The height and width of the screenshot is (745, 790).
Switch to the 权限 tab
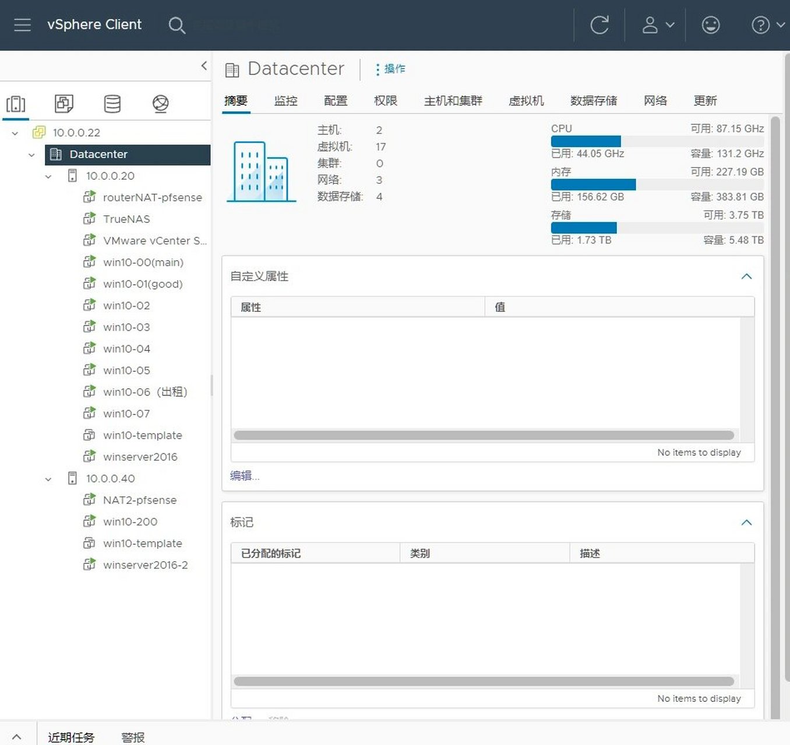pyautogui.click(x=386, y=101)
